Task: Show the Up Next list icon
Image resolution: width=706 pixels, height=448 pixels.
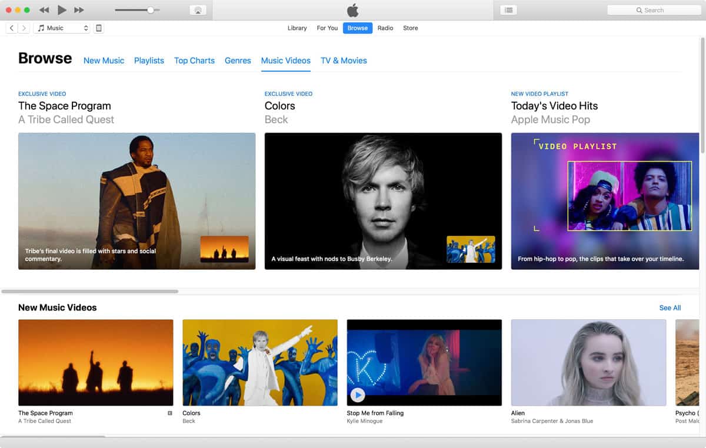Action: 508,10
